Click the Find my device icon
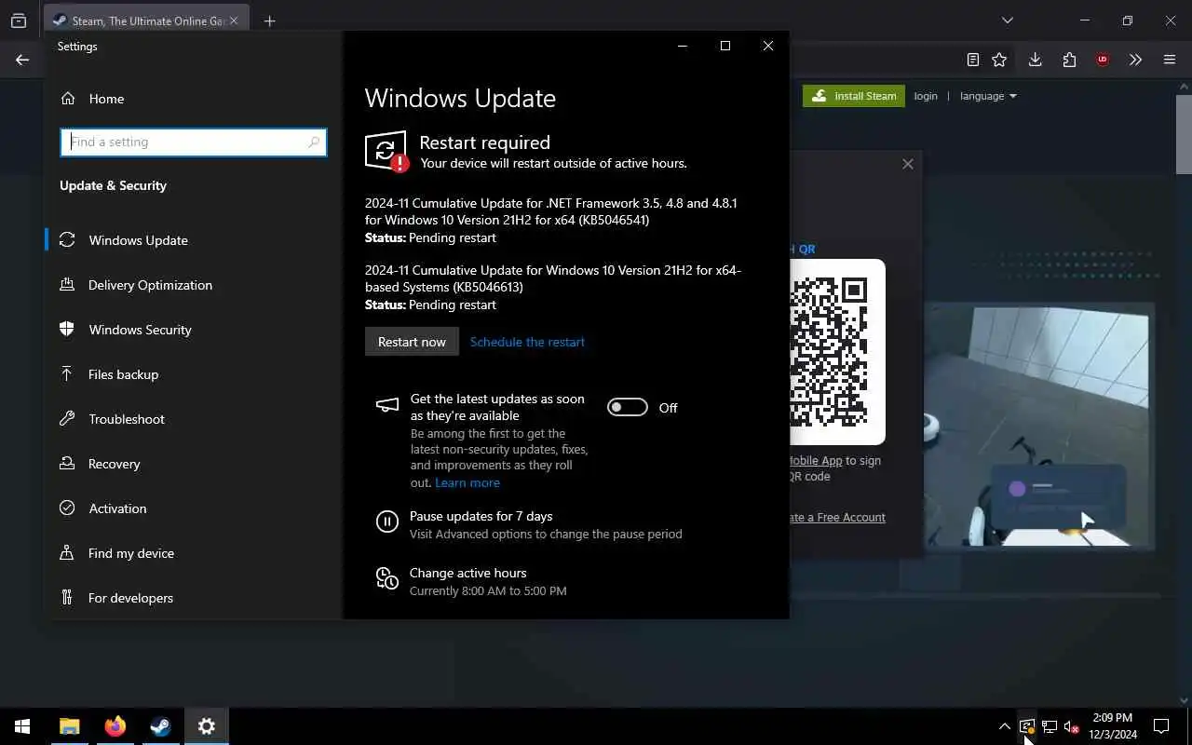The image size is (1192, 745). tap(67, 553)
